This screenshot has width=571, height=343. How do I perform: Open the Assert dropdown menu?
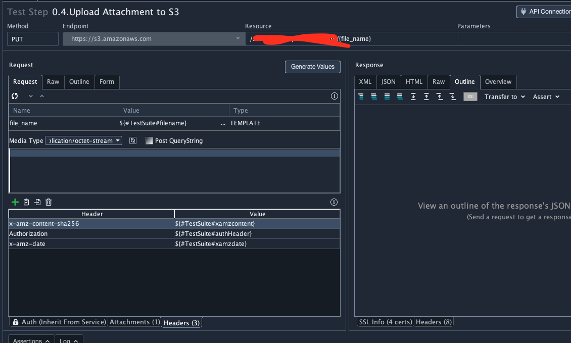pyautogui.click(x=546, y=96)
